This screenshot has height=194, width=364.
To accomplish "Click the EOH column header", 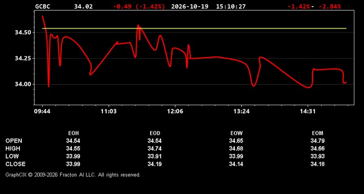I will (x=73, y=133).
